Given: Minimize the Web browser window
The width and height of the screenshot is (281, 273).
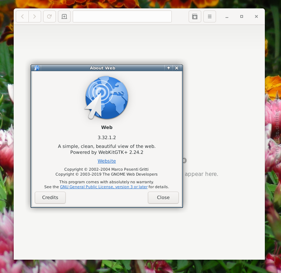Looking at the screenshot, I should pos(227,16).
